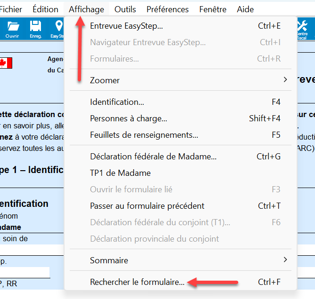Open the Édition menu
315x299 pixels.
(45, 9)
